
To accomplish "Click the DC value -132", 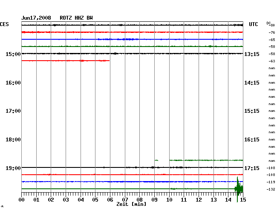I will tap(271, 189).
